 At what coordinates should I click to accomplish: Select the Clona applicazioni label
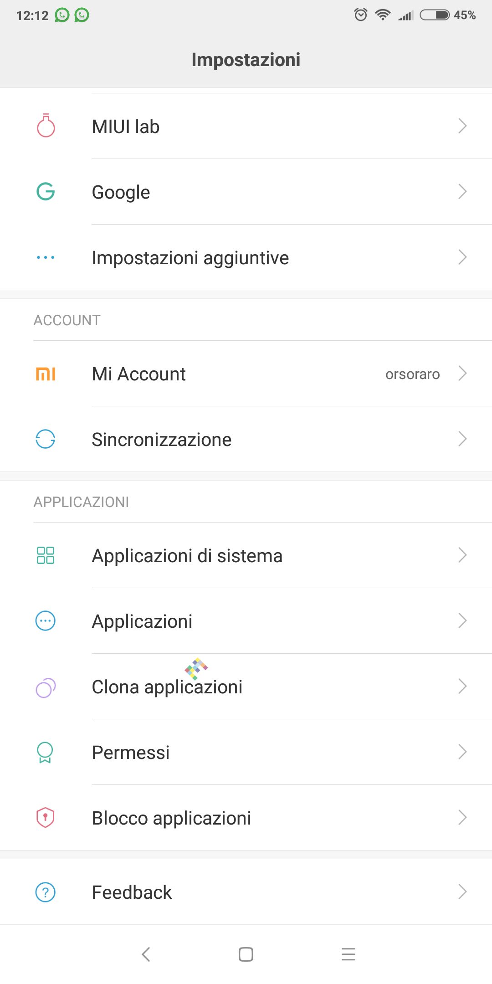(x=167, y=687)
